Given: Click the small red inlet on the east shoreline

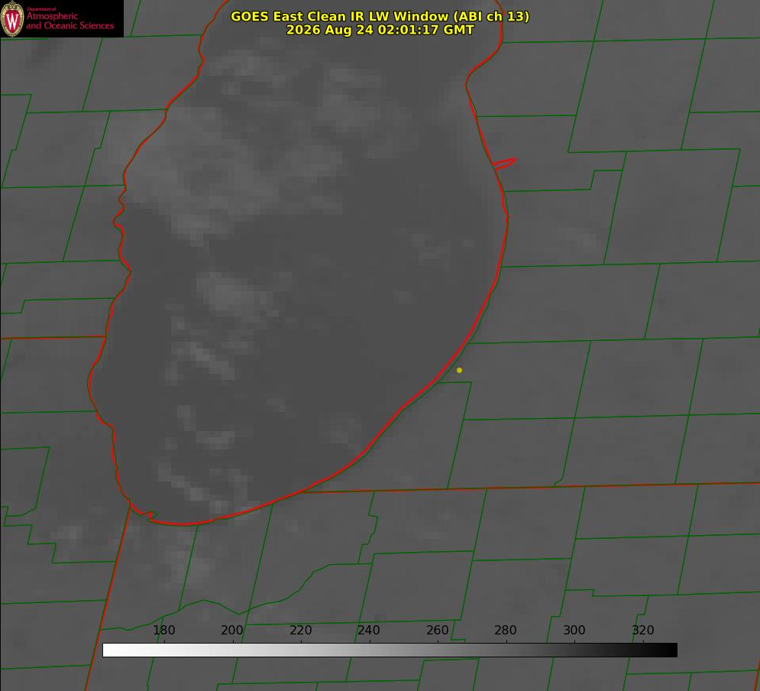Looking at the screenshot, I should pos(505,164).
